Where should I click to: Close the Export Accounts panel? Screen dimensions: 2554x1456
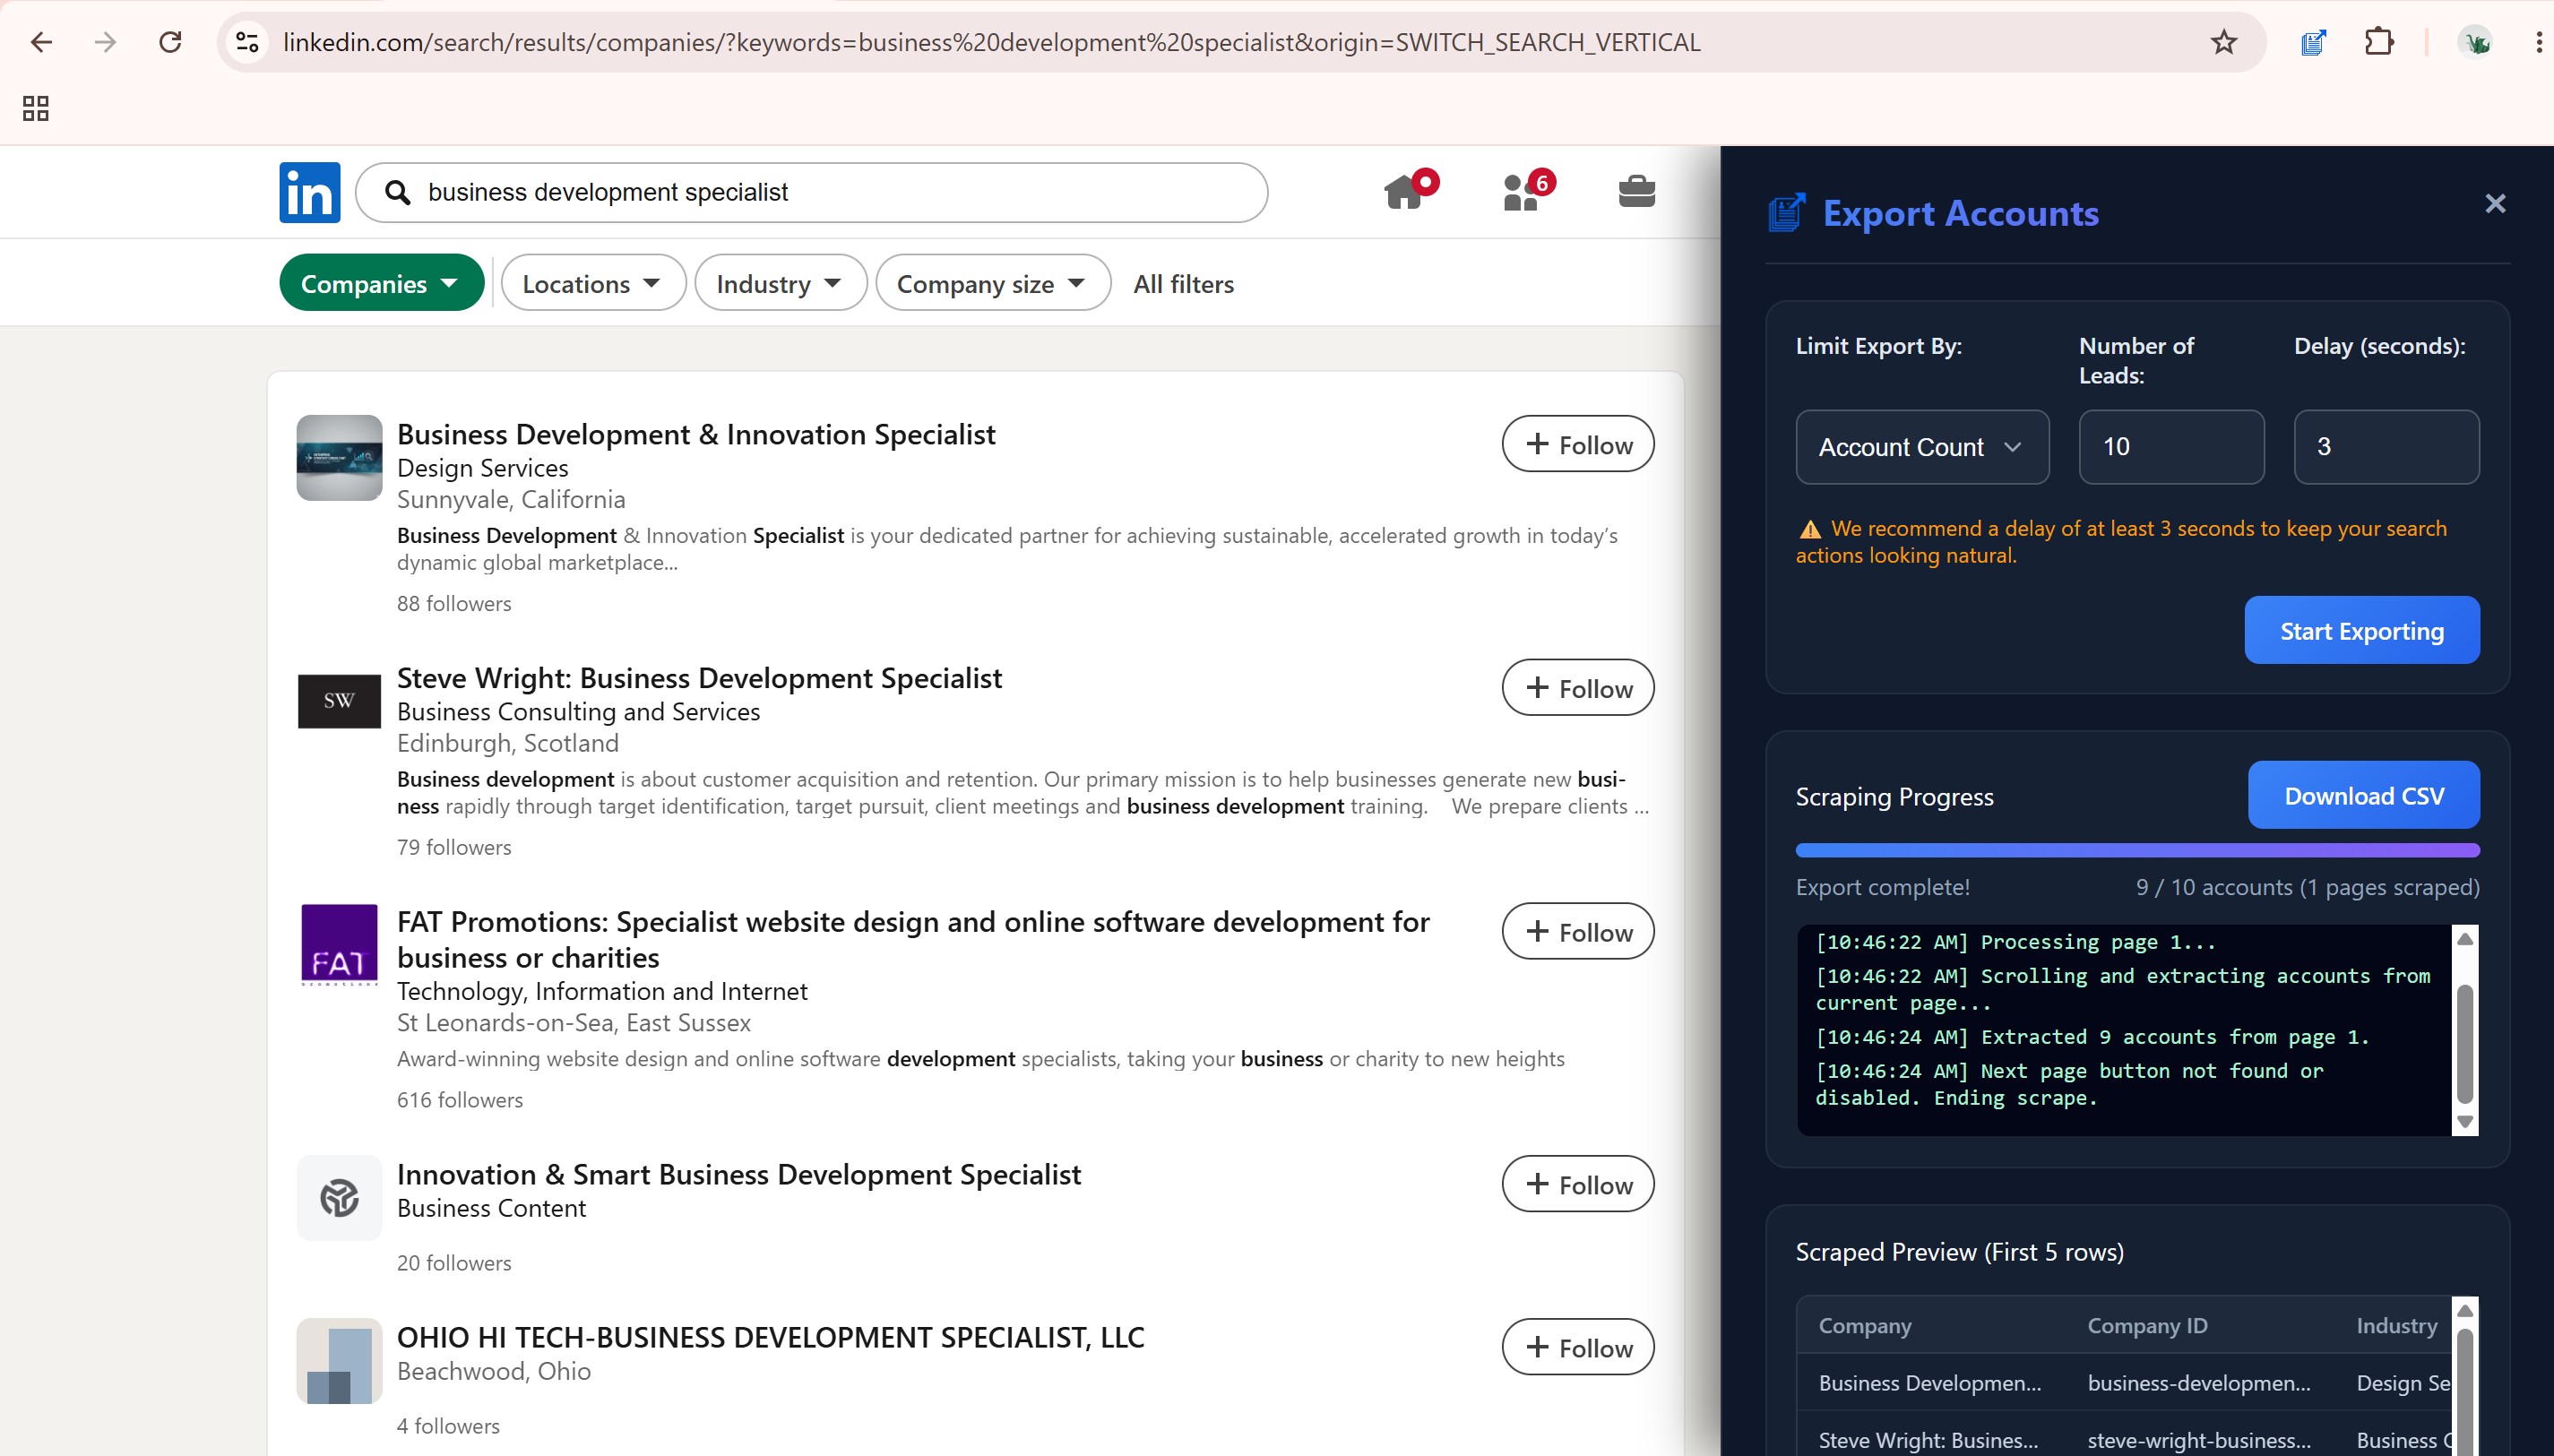(2495, 204)
